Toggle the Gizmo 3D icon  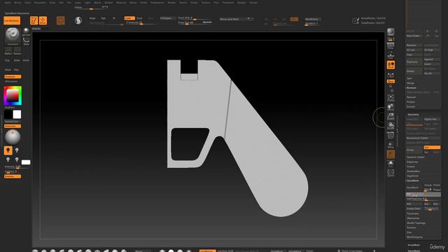click(61, 20)
